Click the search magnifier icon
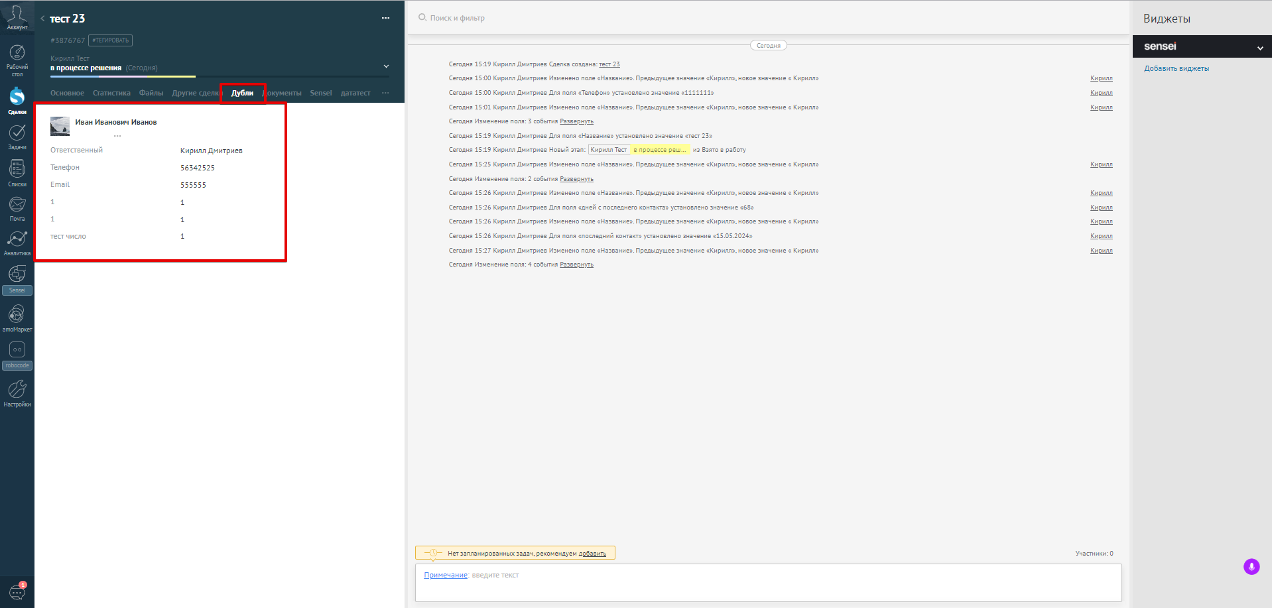The height and width of the screenshot is (608, 1272). (x=422, y=17)
